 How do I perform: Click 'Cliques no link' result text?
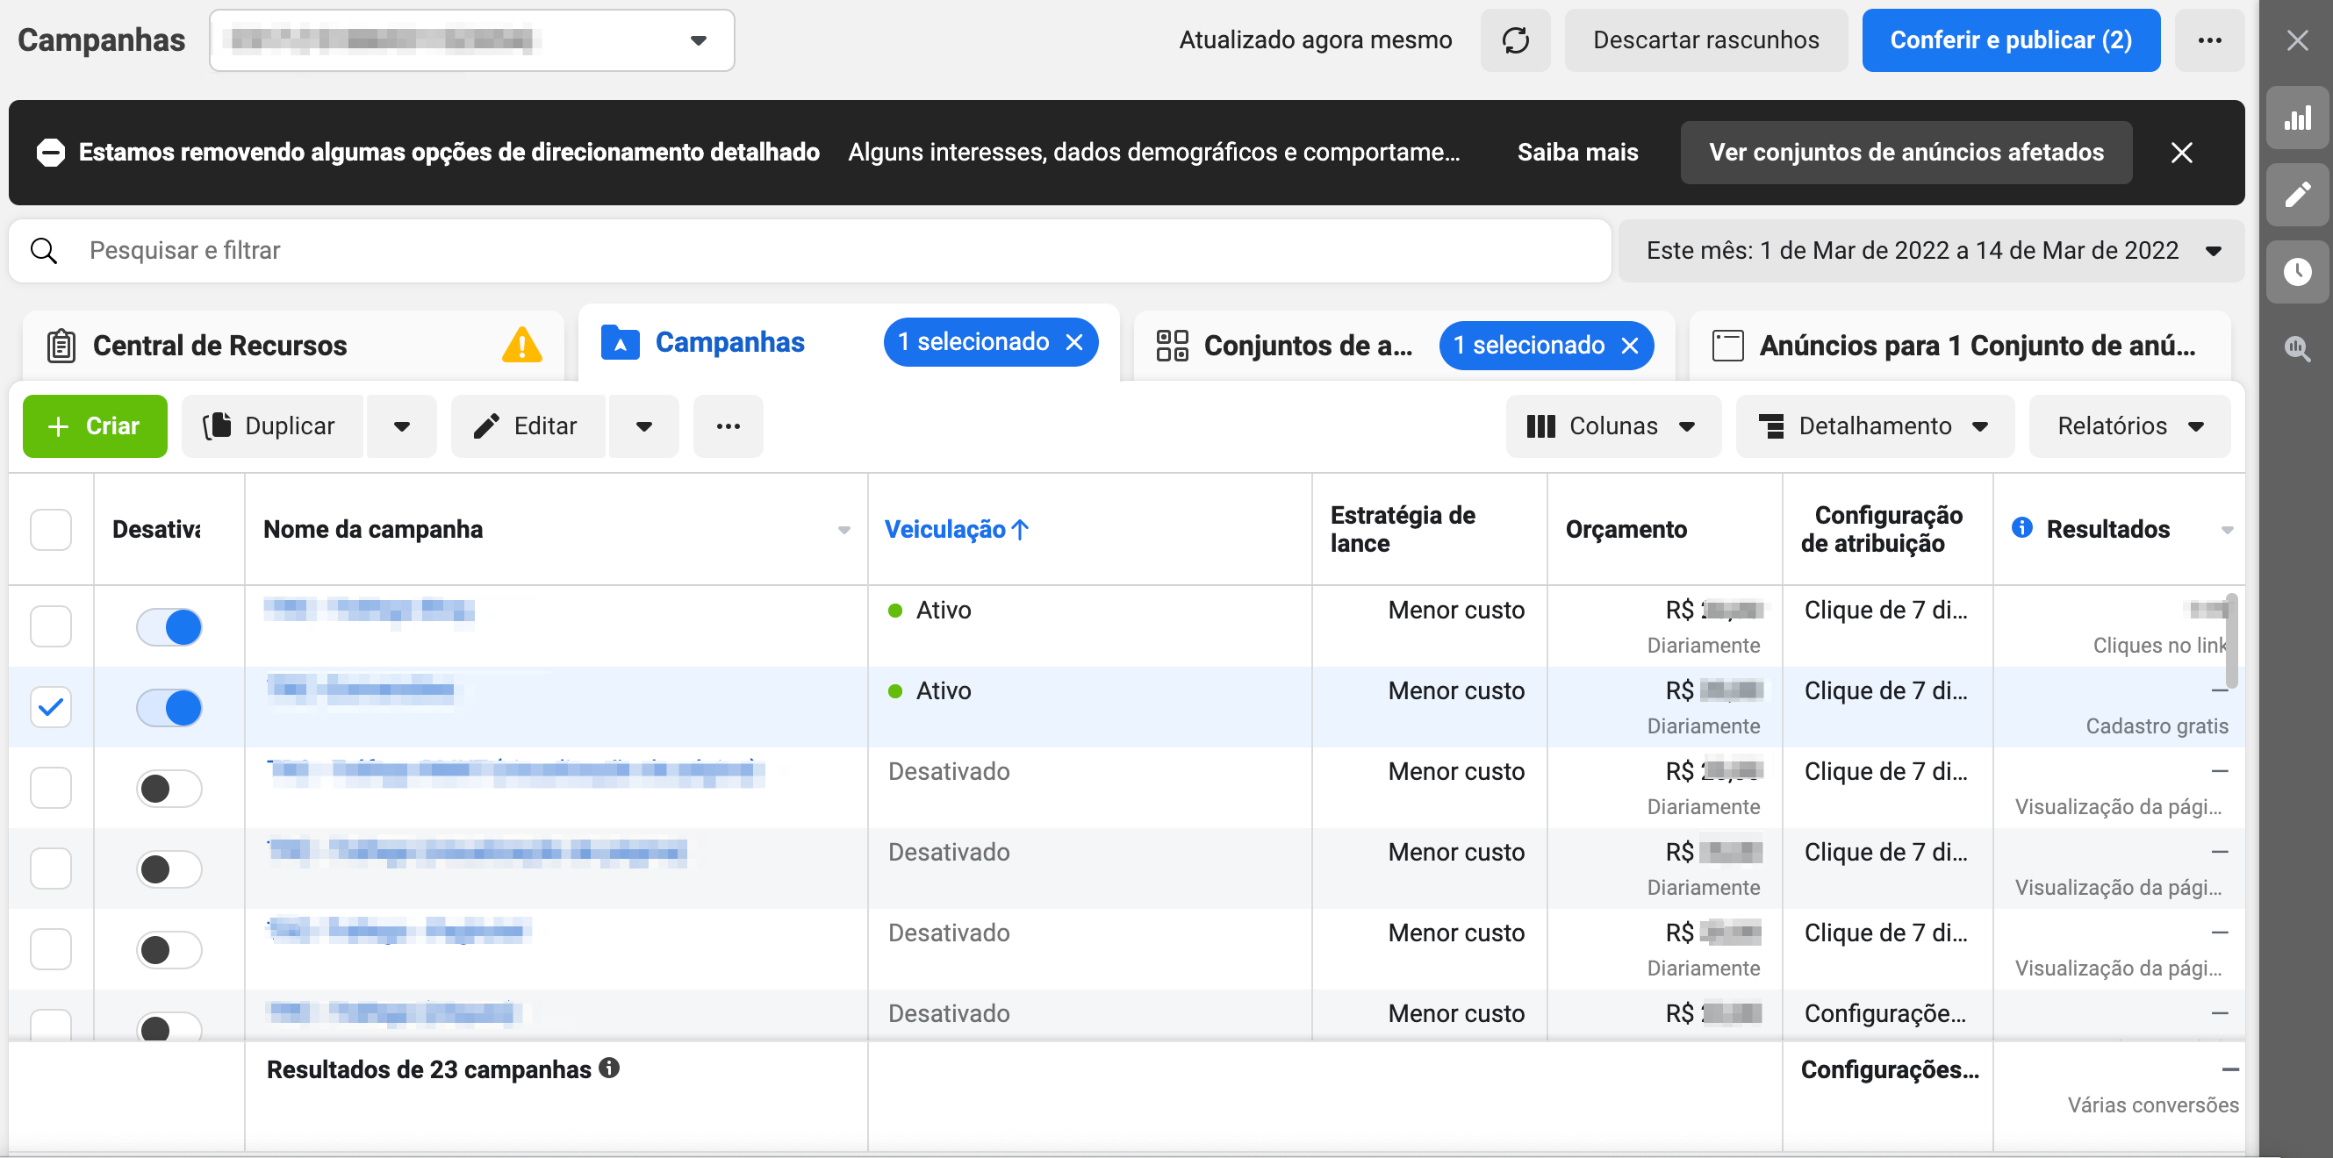pos(2159,646)
